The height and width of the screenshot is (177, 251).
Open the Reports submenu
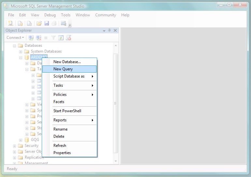(x=69, y=120)
